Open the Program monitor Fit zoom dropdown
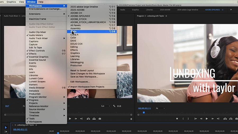238x134 pixels. click(161, 108)
